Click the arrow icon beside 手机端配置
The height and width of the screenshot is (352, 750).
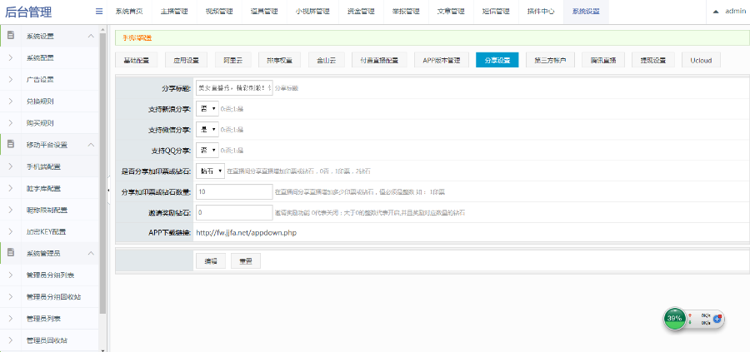pos(11,166)
